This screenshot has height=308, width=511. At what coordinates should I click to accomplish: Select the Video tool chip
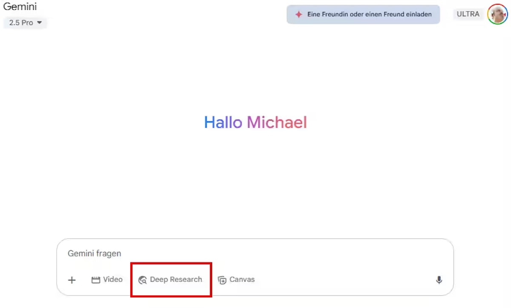pos(107,279)
